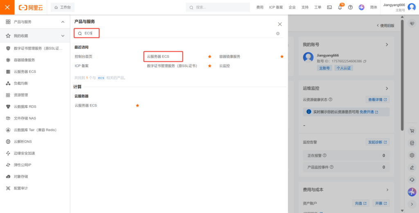Expand the 我的收藏 sidebar chevron
The height and width of the screenshot is (213, 419).
click(x=63, y=36)
